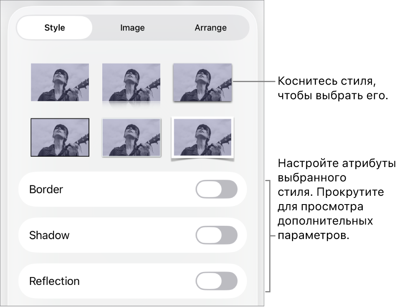Select the drop shadow image style

(202, 82)
